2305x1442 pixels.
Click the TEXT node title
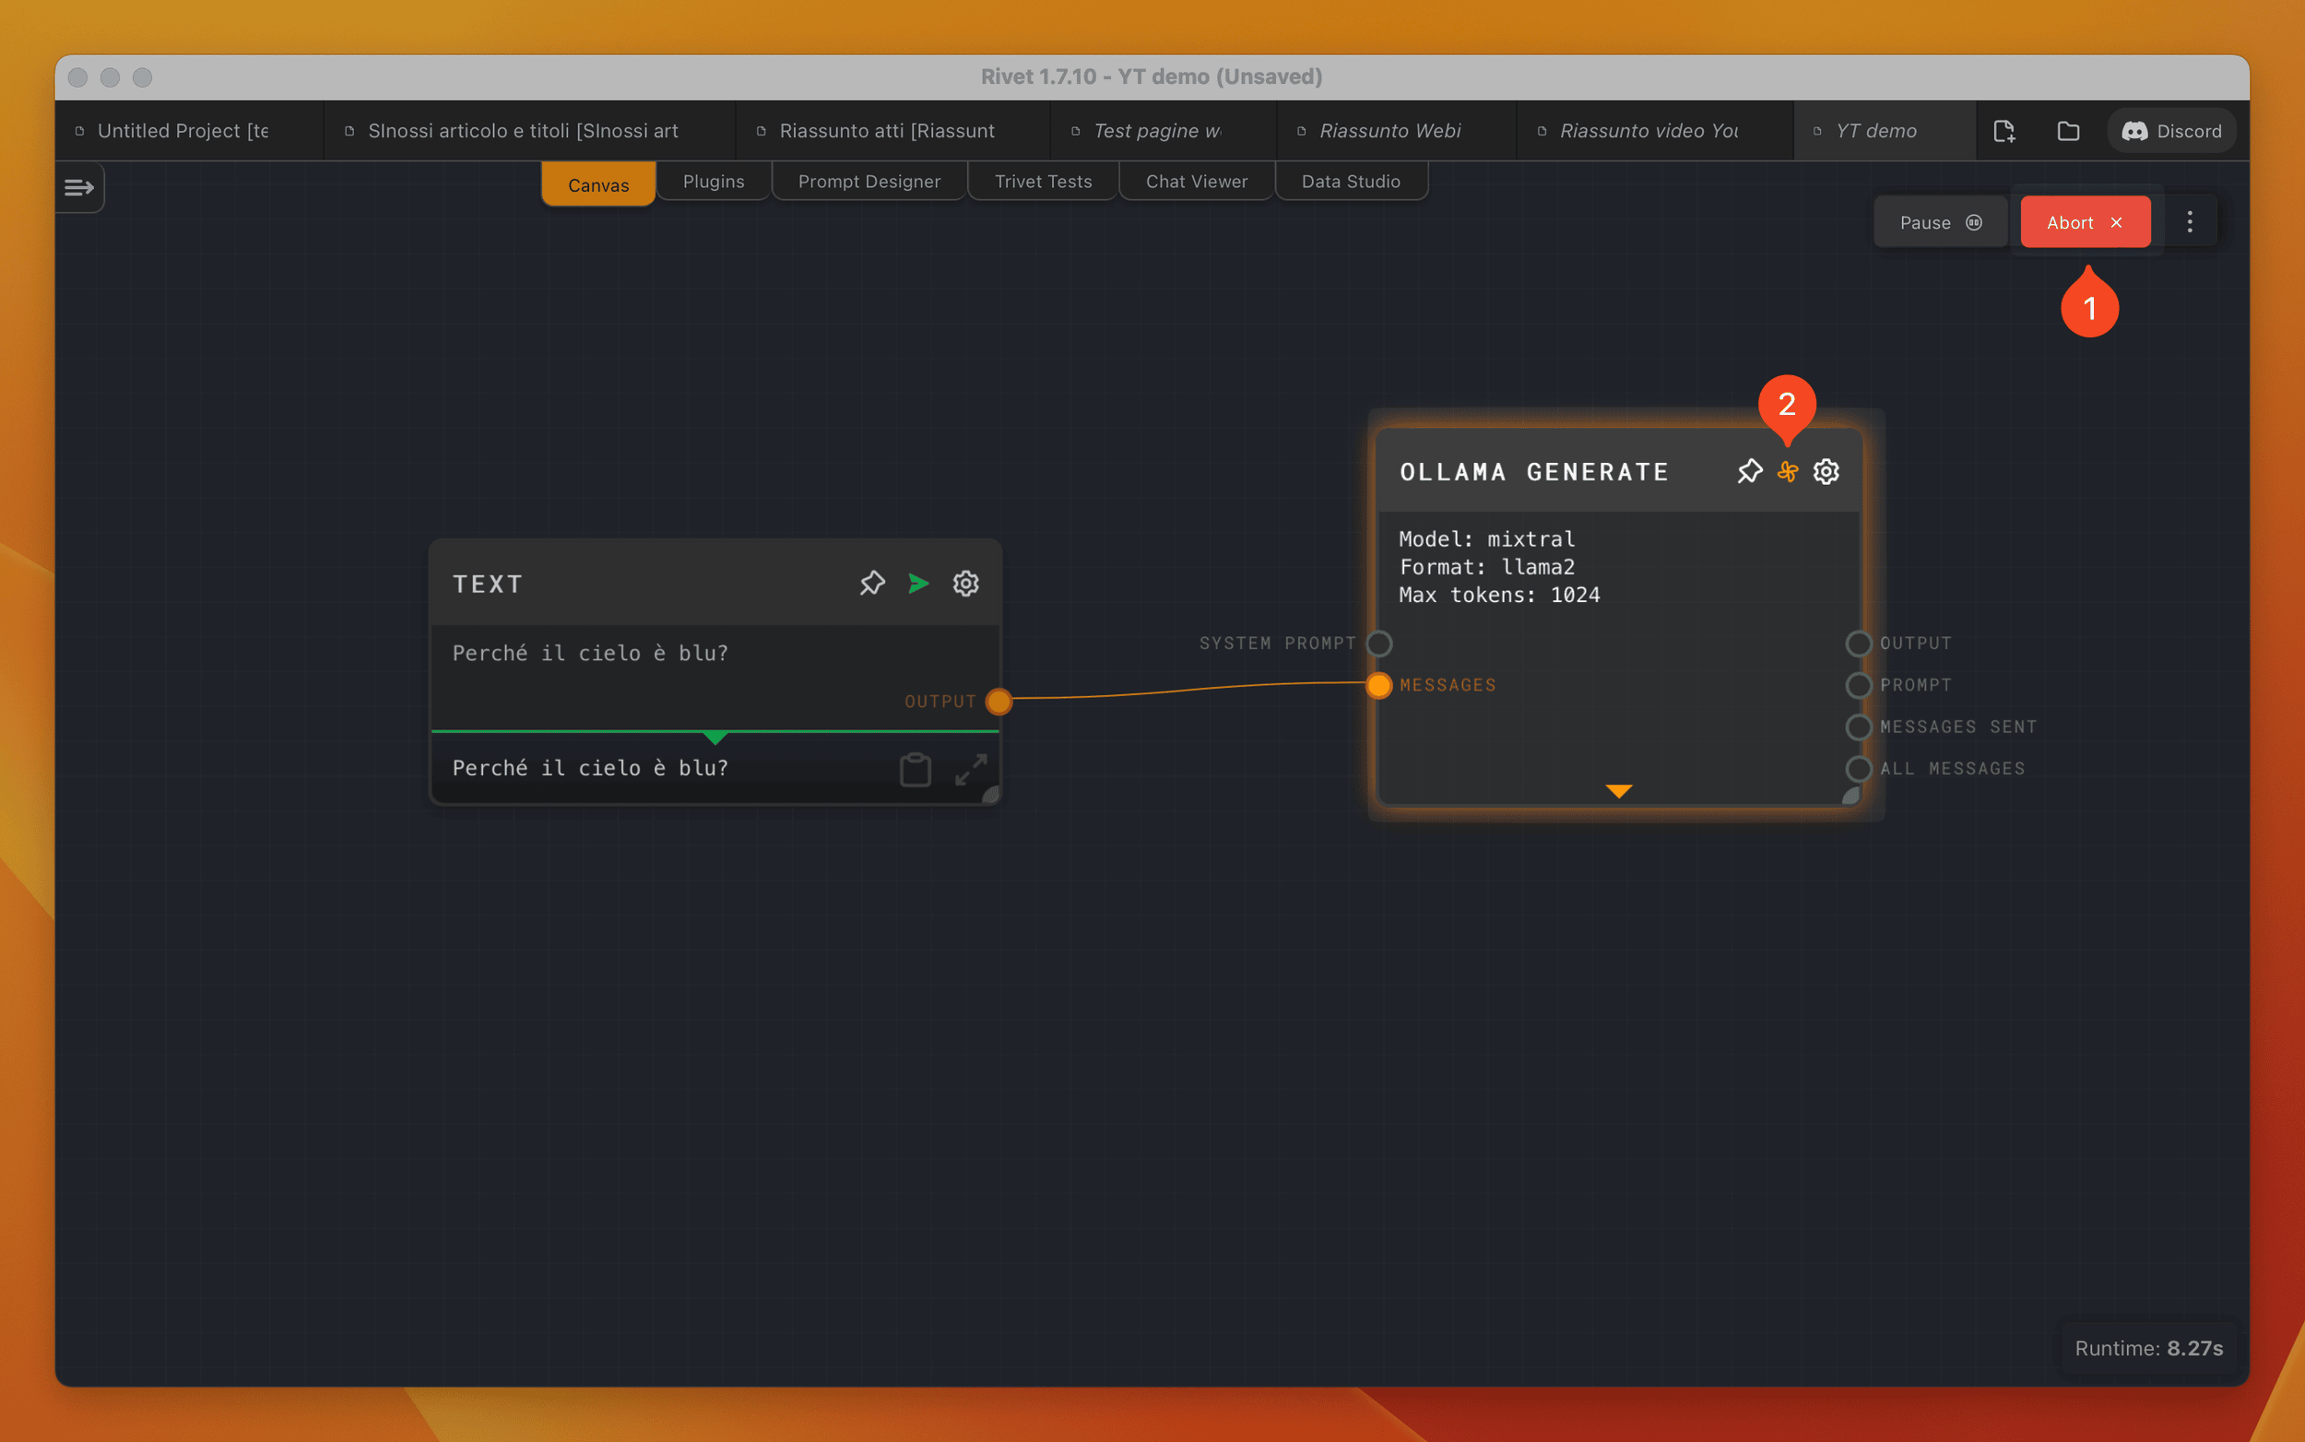click(x=488, y=584)
